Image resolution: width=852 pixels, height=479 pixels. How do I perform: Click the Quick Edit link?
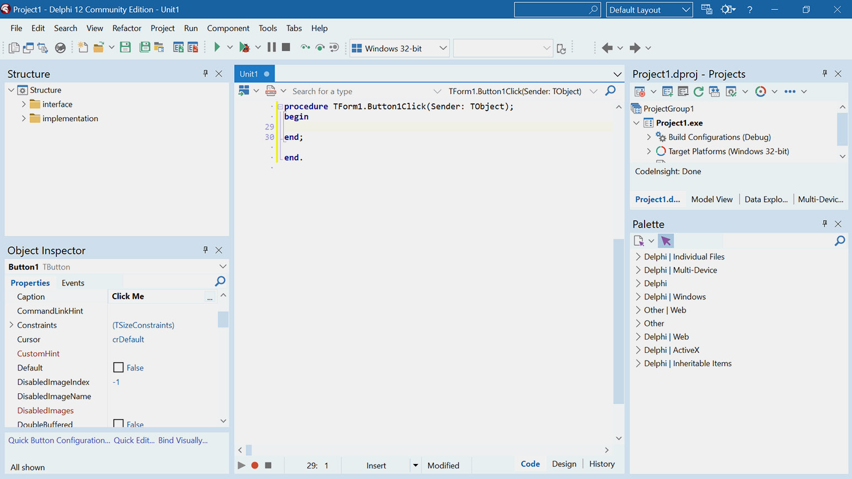click(x=134, y=440)
